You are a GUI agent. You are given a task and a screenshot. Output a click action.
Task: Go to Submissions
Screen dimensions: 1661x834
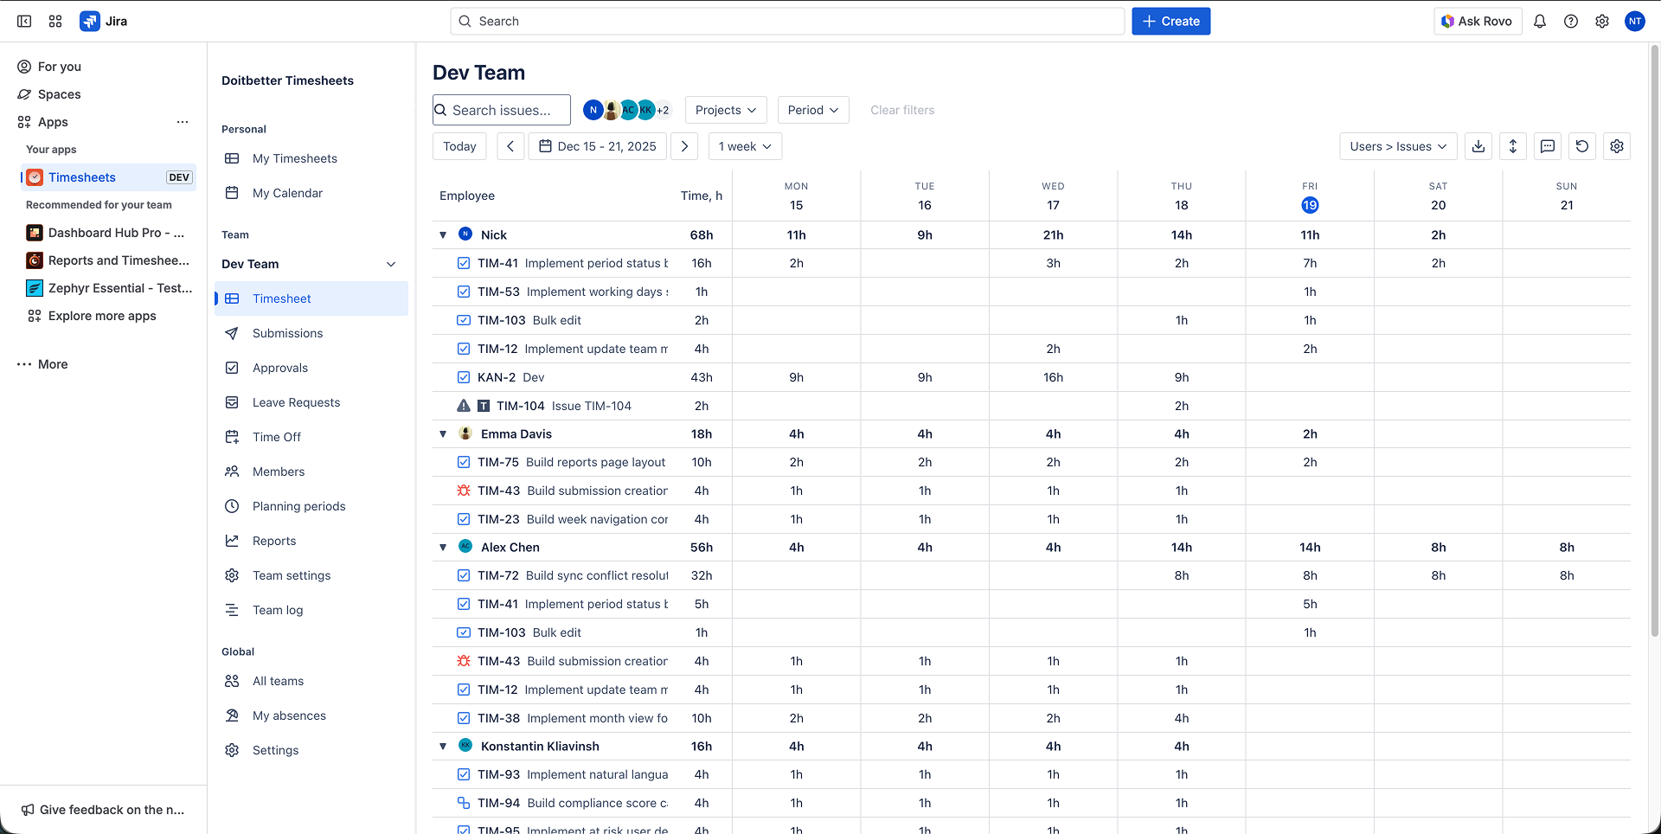pyautogui.click(x=311, y=333)
